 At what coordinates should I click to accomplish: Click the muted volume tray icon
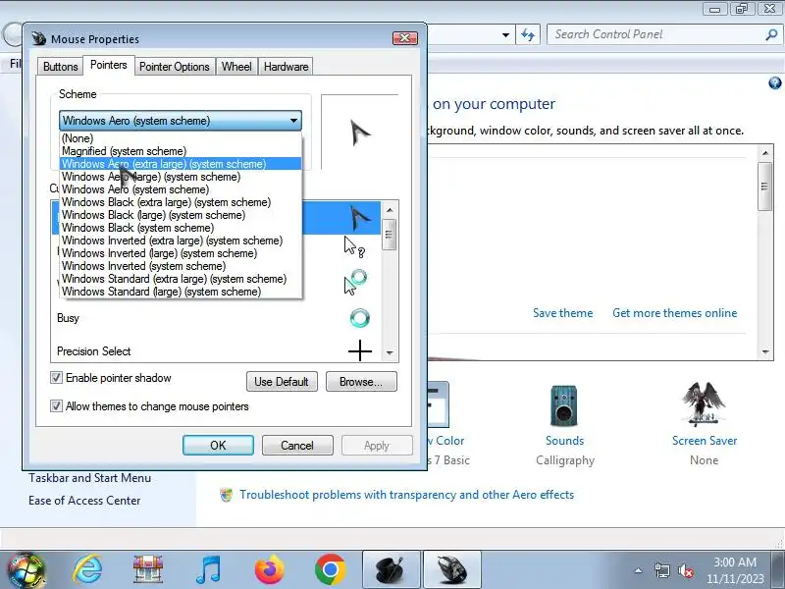point(685,570)
